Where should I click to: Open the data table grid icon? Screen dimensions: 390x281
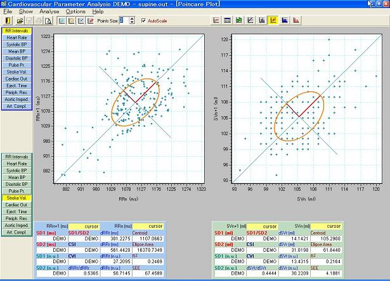pos(227,20)
